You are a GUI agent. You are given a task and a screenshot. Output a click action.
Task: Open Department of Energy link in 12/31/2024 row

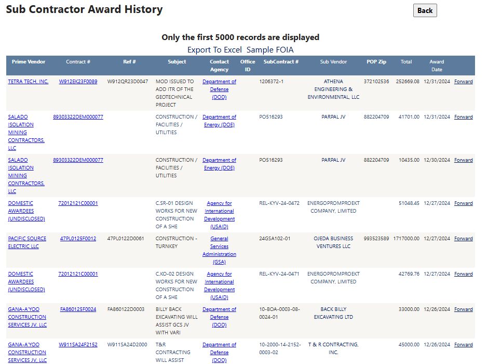[x=220, y=121]
